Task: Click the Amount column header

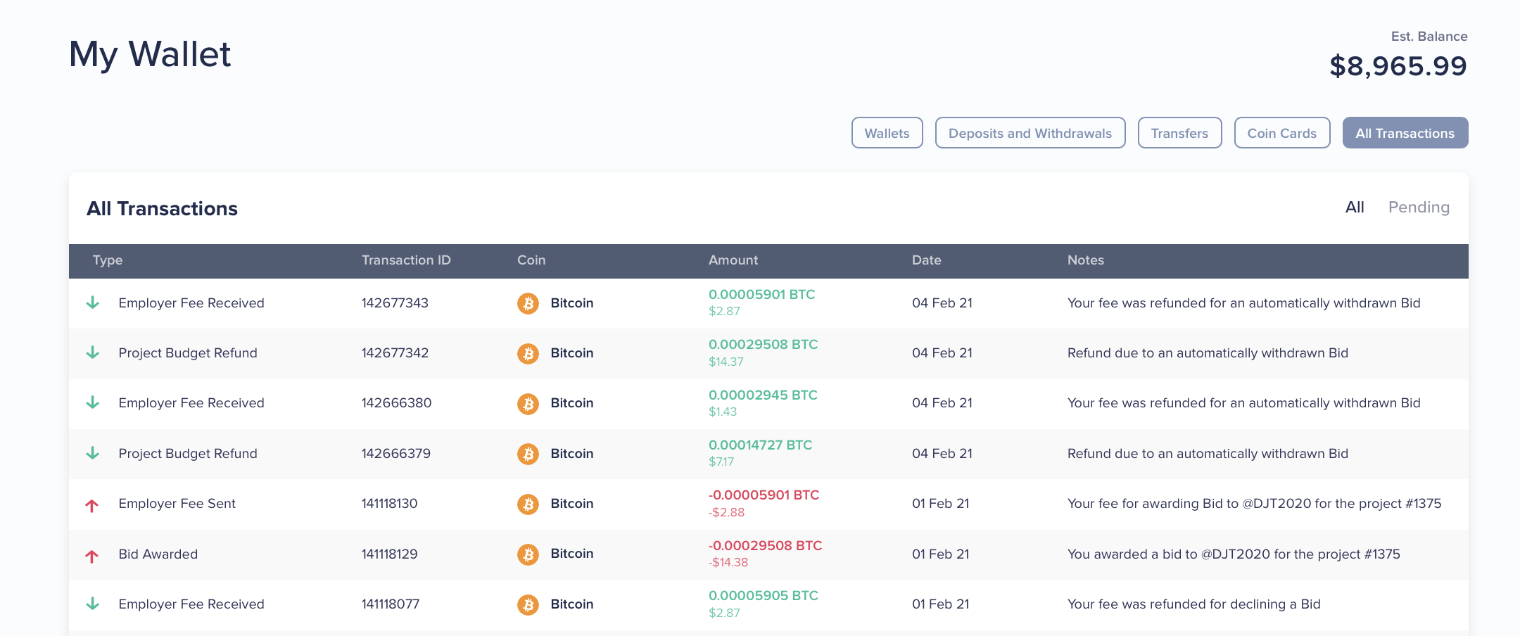Action: point(733,260)
